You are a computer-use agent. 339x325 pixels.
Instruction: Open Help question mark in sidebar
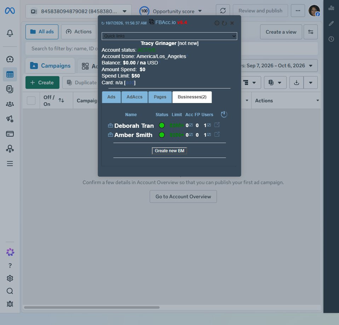pyautogui.click(x=10, y=266)
